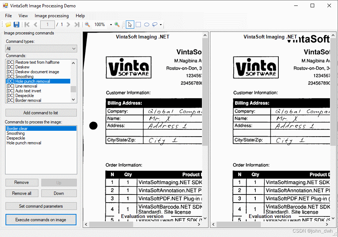Click the Execute commands on image button
This screenshot has width=338, height=237.
tap(41, 219)
